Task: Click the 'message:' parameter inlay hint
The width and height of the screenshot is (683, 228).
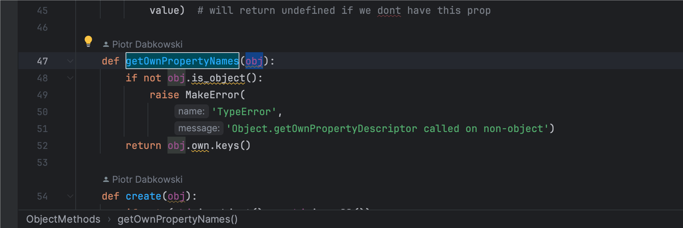Action: pos(199,129)
